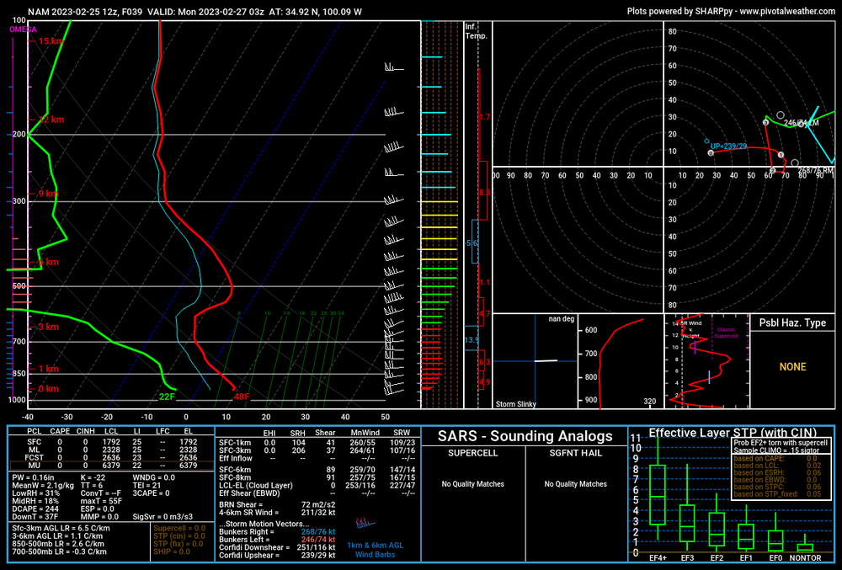Click the yellow 'NONE' hazard type
Viewport: 842px width, 570px height.
pos(792,366)
